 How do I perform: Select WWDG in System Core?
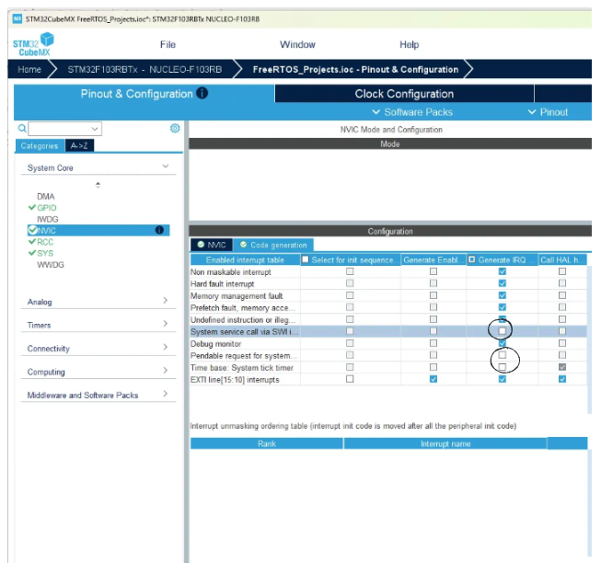(51, 265)
